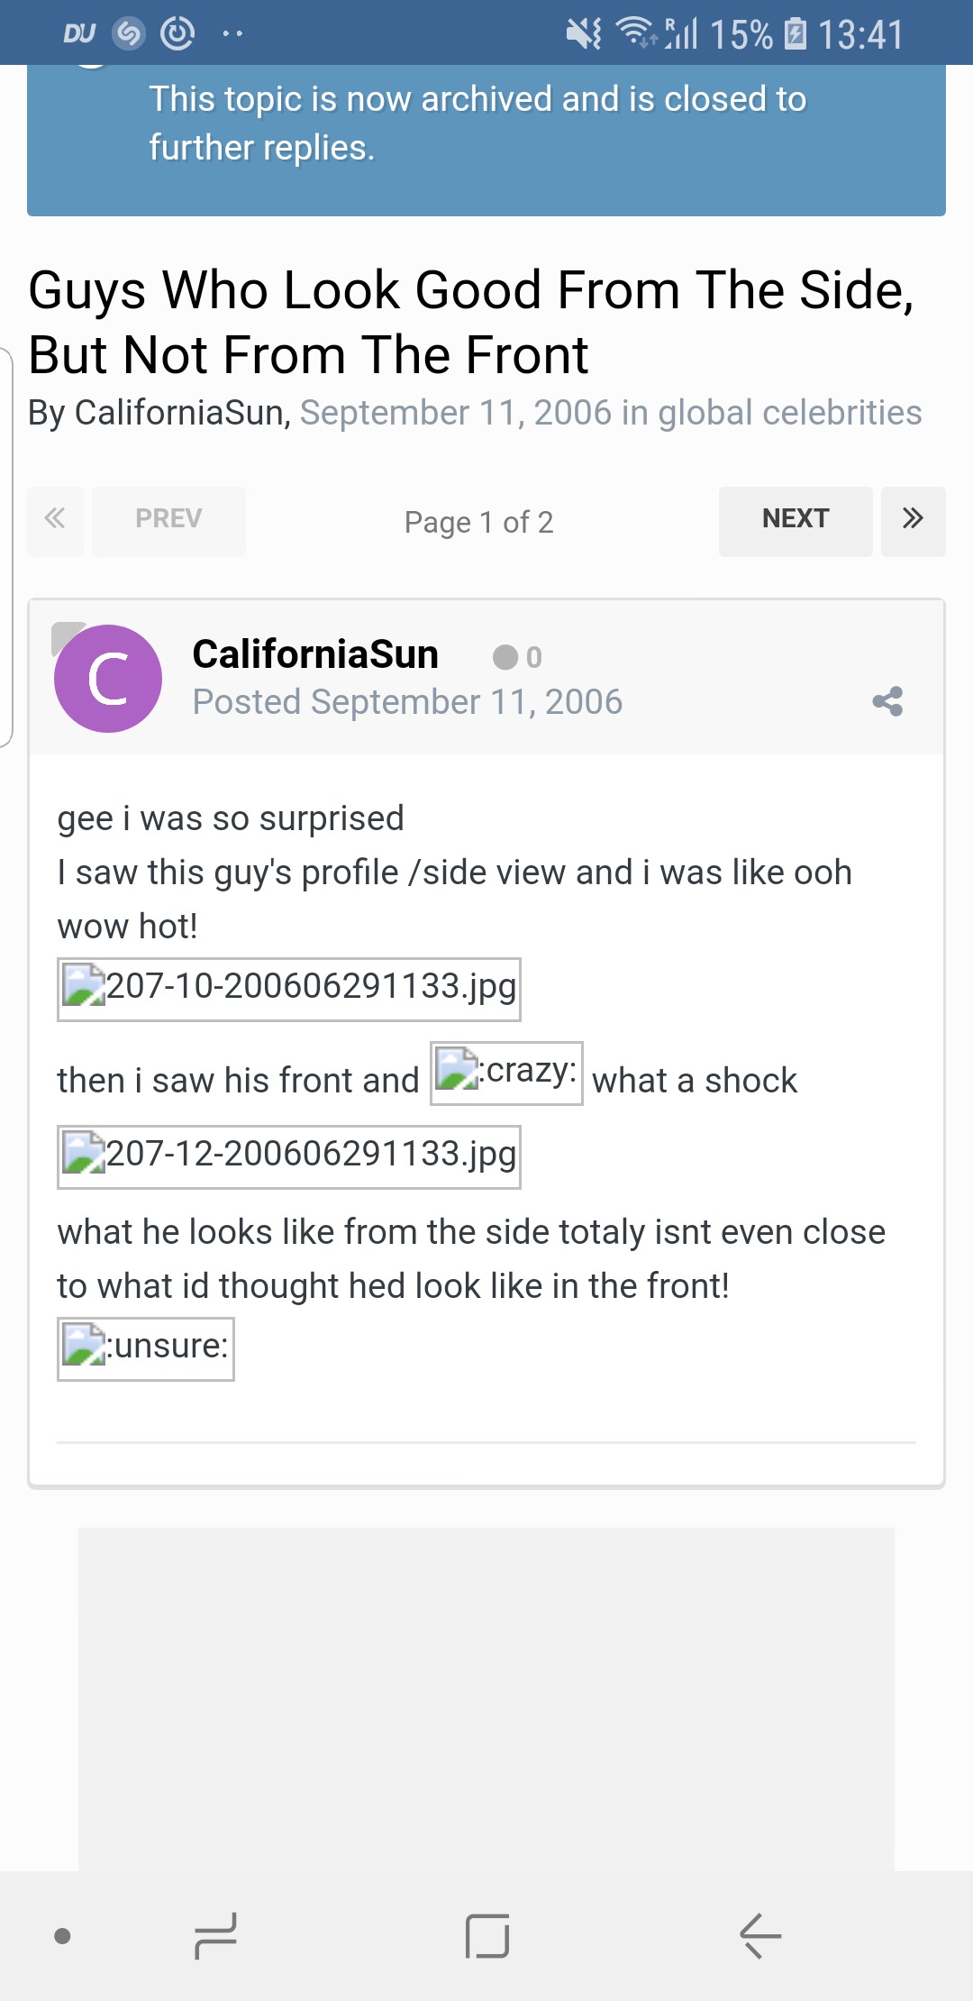973x2001 pixels.
Task: Tap the :crazy: emoticon placeholder
Action: pos(506,1073)
